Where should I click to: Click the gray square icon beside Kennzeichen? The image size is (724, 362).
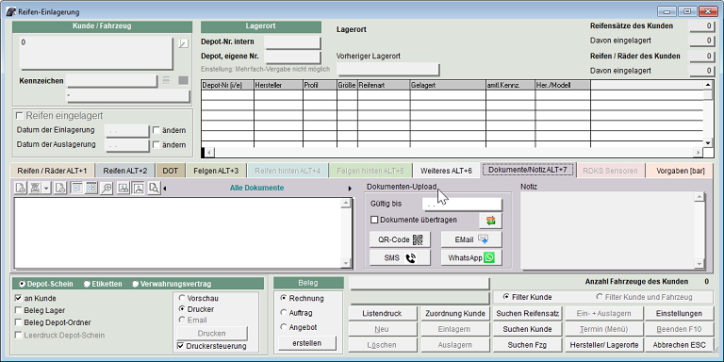pyautogui.click(x=183, y=81)
